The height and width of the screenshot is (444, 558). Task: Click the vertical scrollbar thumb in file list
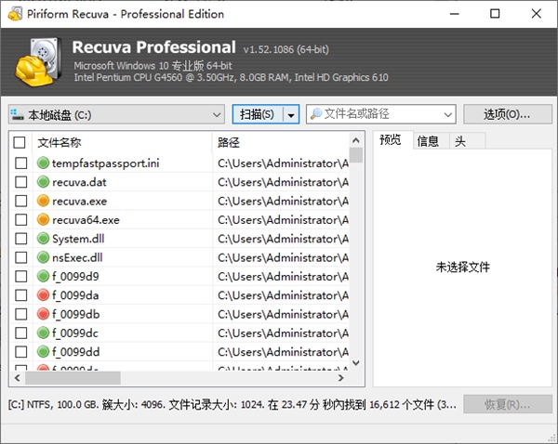356,155
